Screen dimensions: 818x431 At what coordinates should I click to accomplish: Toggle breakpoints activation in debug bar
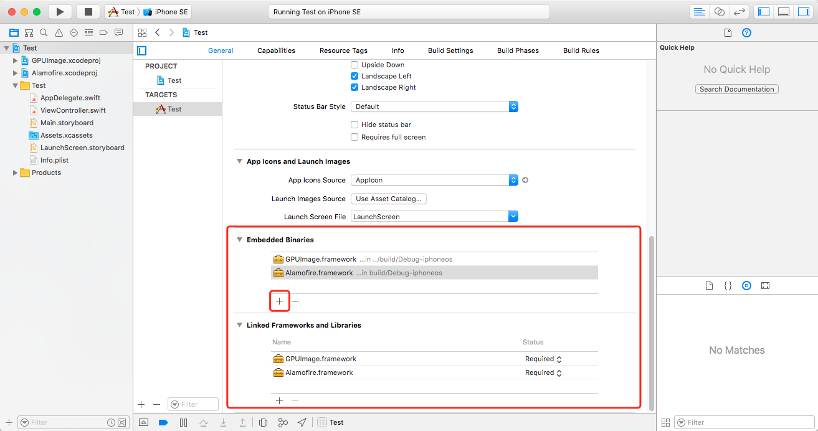coord(163,422)
